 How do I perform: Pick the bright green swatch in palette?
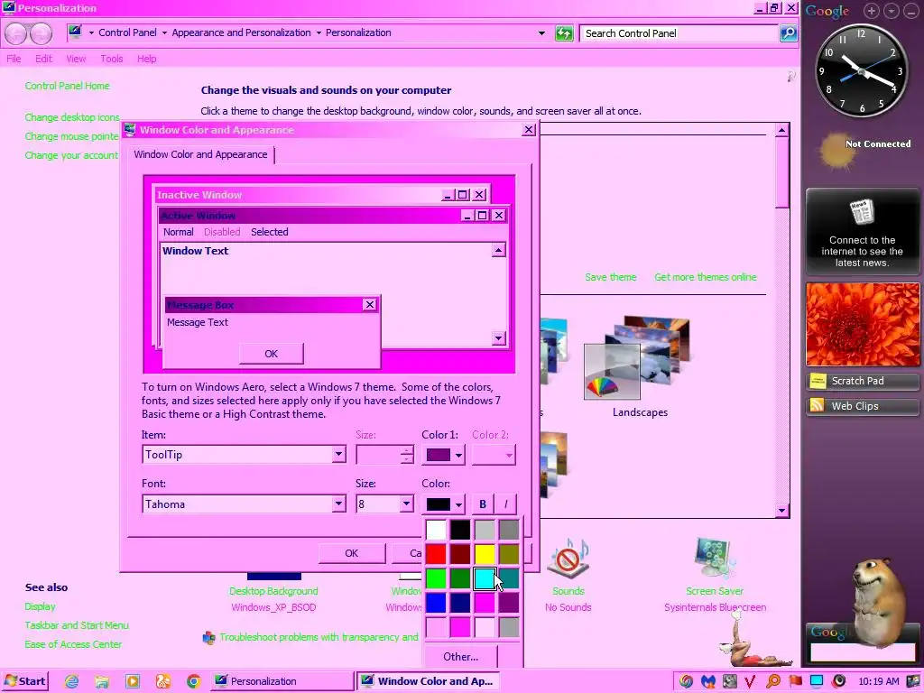[436, 578]
